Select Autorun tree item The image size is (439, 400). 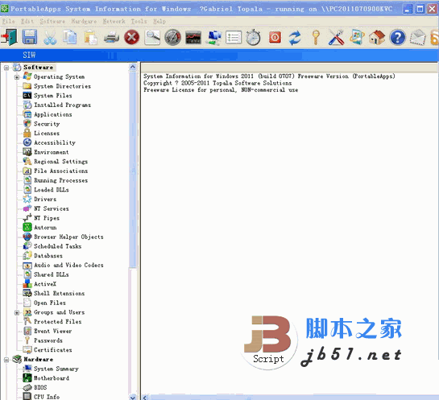[45, 228]
